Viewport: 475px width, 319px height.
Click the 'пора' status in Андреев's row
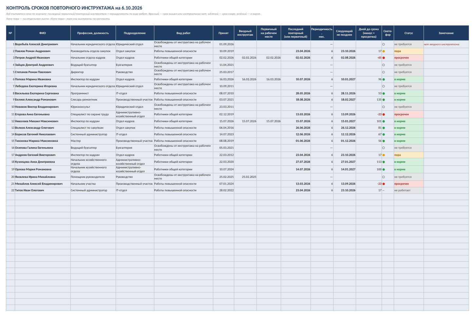pyautogui.click(x=409, y=155)
